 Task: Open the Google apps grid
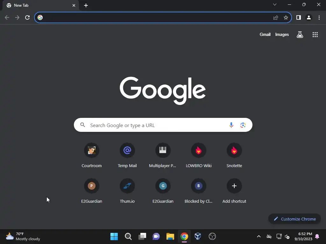click(315, 35)
